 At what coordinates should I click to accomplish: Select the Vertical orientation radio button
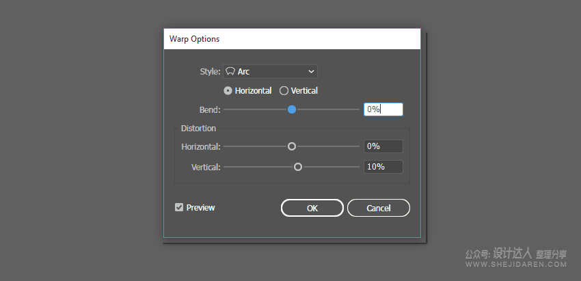[284, 90]
